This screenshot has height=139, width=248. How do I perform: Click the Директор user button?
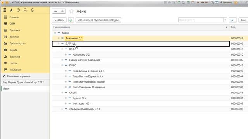[226, 2]
